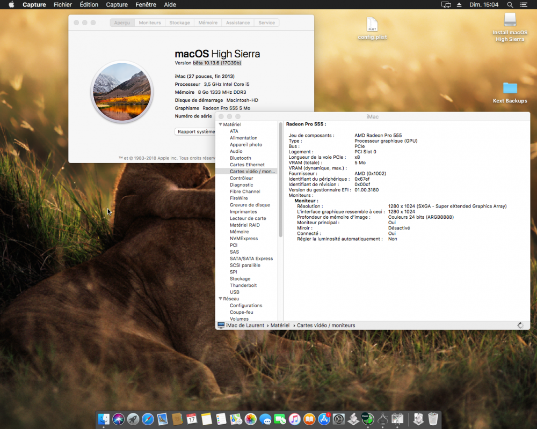Switch to the Moniteurs tab

click(150, 23)
